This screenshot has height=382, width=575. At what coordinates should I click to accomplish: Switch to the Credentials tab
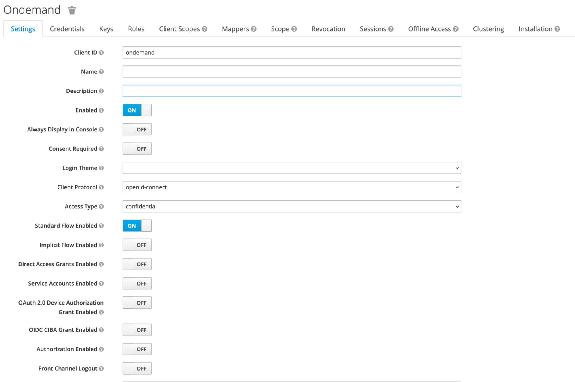coord(67,29)
